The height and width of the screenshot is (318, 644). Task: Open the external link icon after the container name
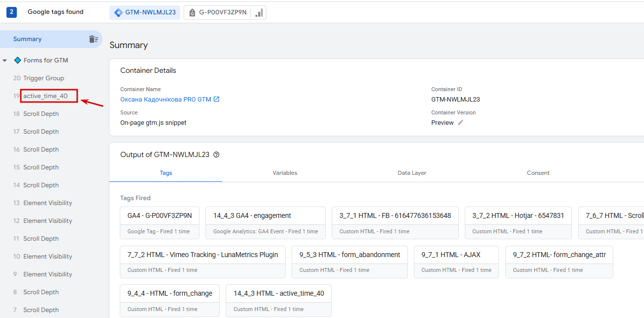(x=216, y=99)
